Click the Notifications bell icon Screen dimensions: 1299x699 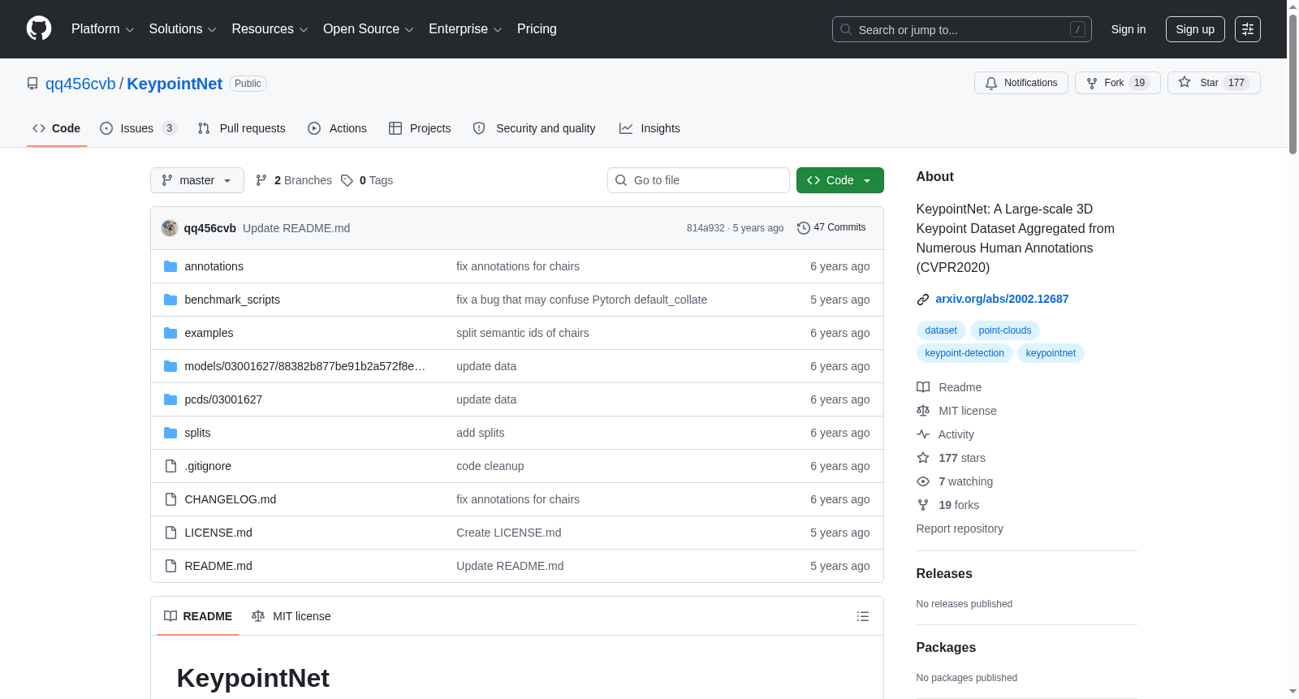991,83
